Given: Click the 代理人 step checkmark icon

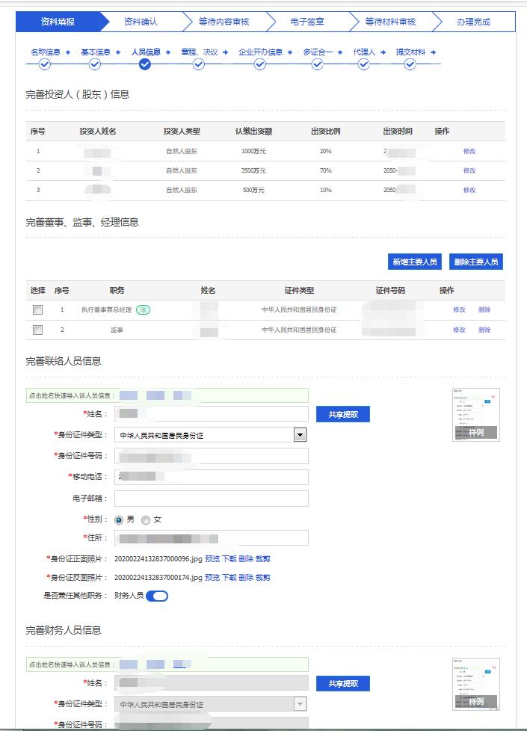Looking at the screenshot, I should coord(363,64).
